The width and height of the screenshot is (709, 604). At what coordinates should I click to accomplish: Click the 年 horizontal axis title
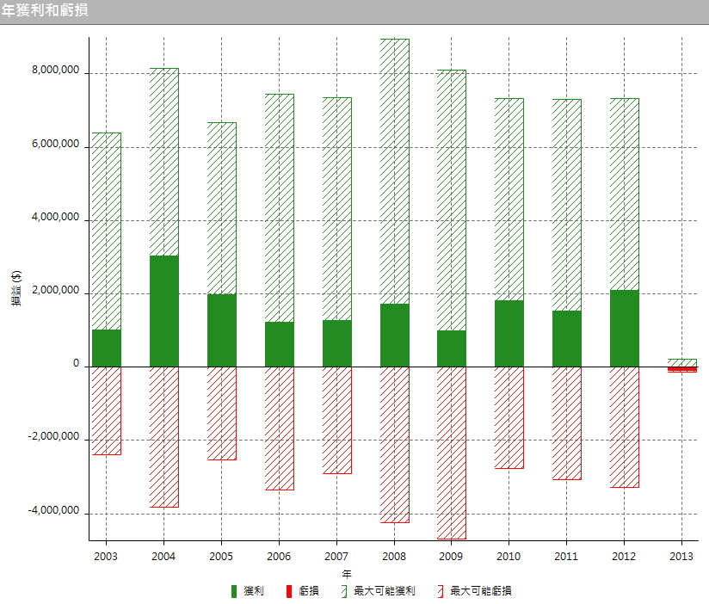pos(347,574)
